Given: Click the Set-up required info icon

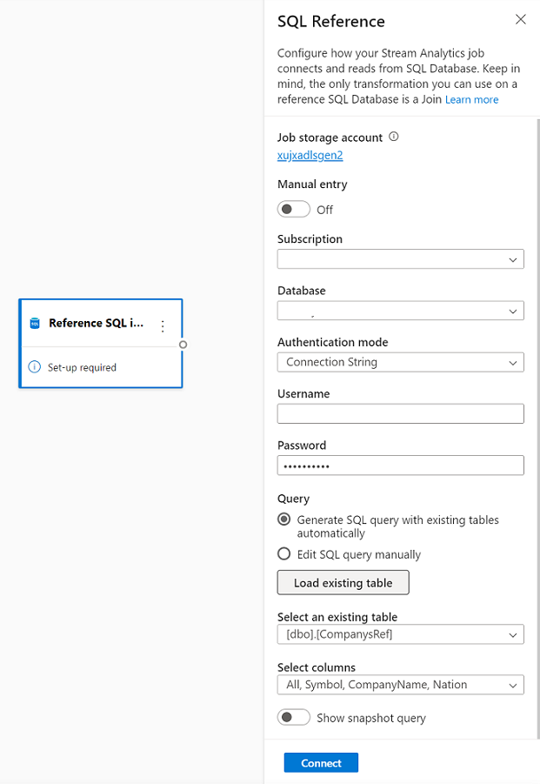Looking at the screenshot, I should click(x=35, y=367).
